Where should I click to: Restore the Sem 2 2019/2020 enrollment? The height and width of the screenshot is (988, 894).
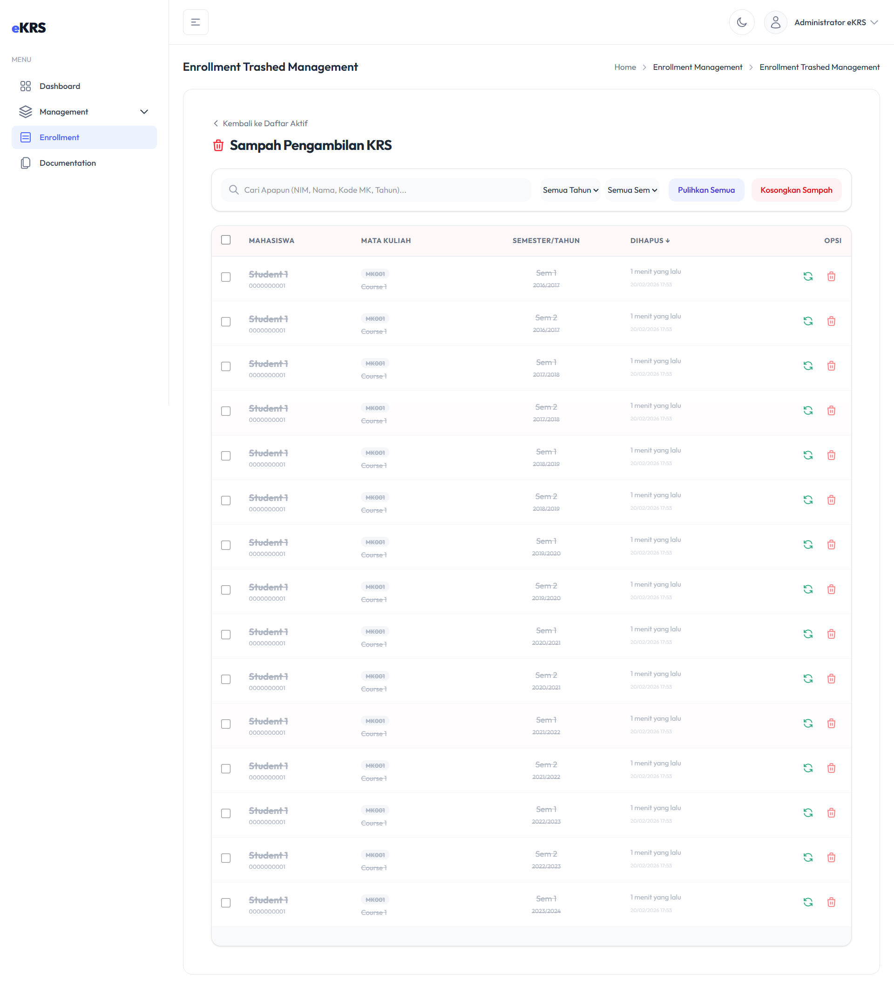808,589
